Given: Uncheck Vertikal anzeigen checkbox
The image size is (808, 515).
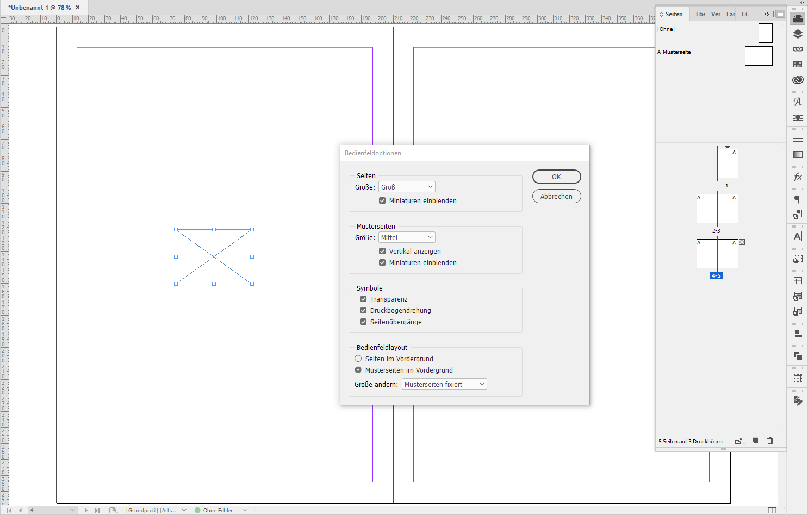Looking at the screenshot, I should point(382,251).
